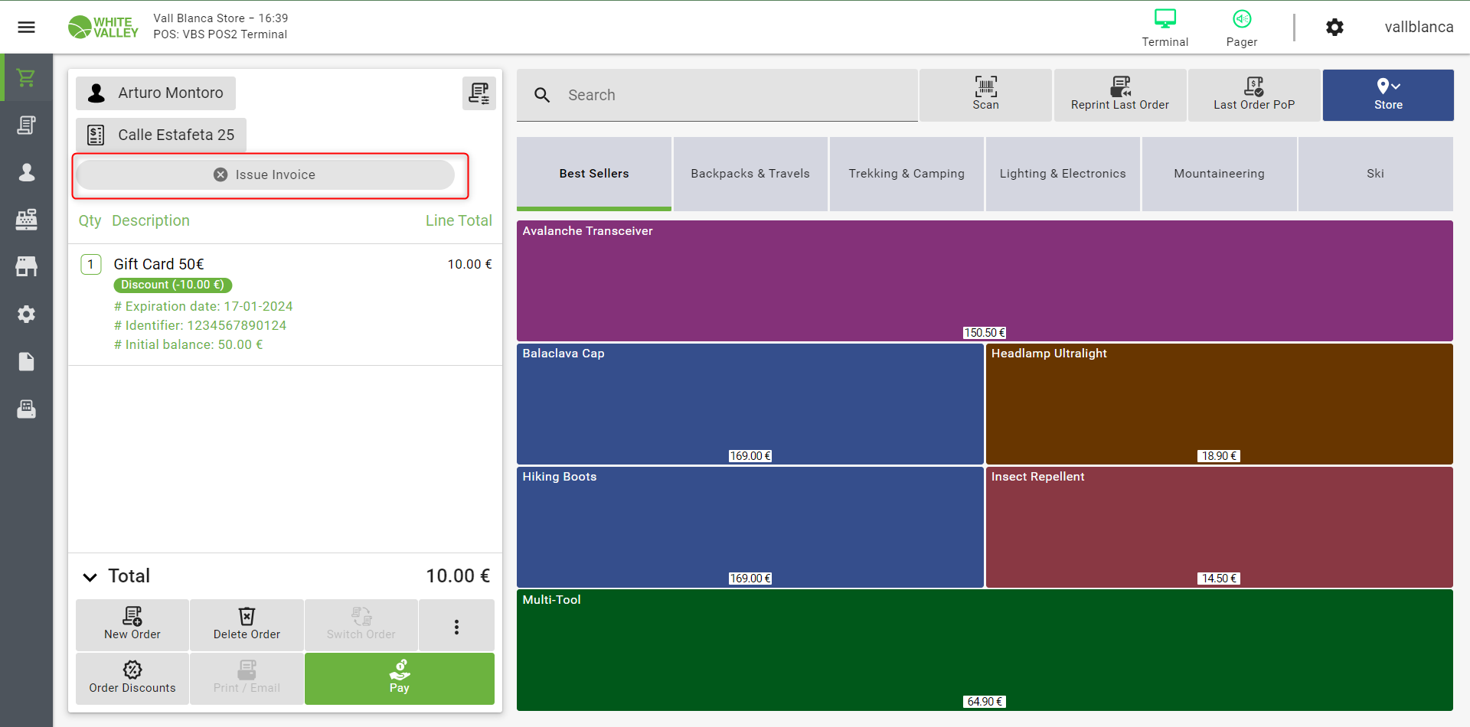Click the cash register sidebar icon
The width and height of the screenshot is (1470, 727).
[x=27, y=220]
